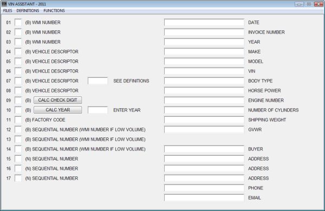Viewport: 325px width, 211px height.
Task: Focus position 14 sequential number box
Action: [x=18, y=149]
